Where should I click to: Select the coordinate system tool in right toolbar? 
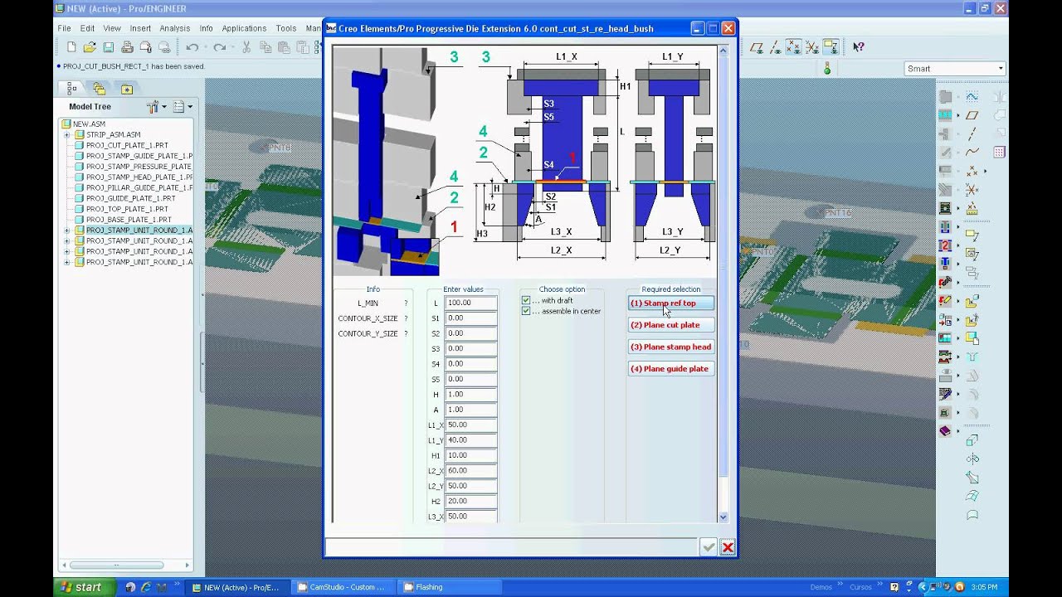972,191
